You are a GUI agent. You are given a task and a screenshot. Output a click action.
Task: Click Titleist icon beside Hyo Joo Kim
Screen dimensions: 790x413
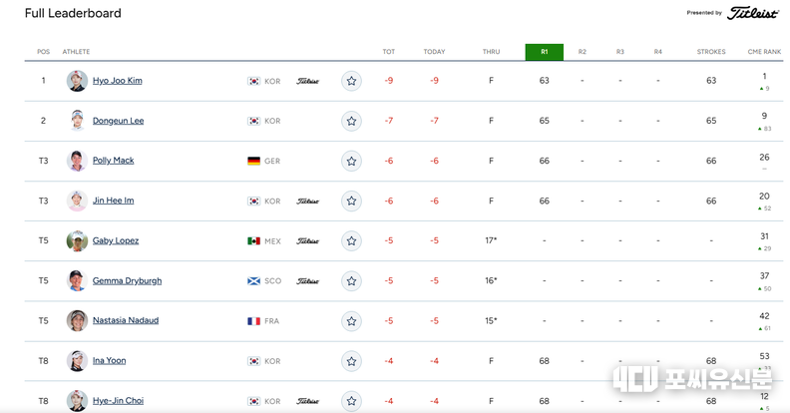click(308, 81)
